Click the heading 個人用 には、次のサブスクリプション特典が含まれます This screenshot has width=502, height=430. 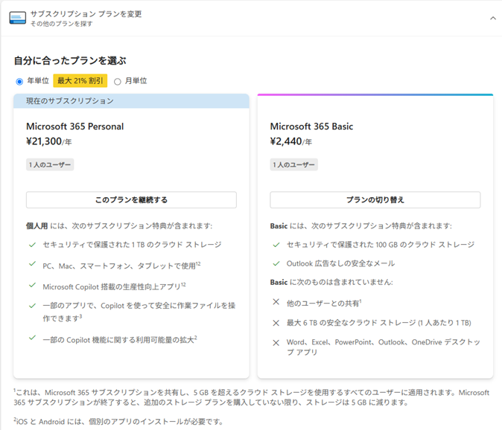point(119,226)
